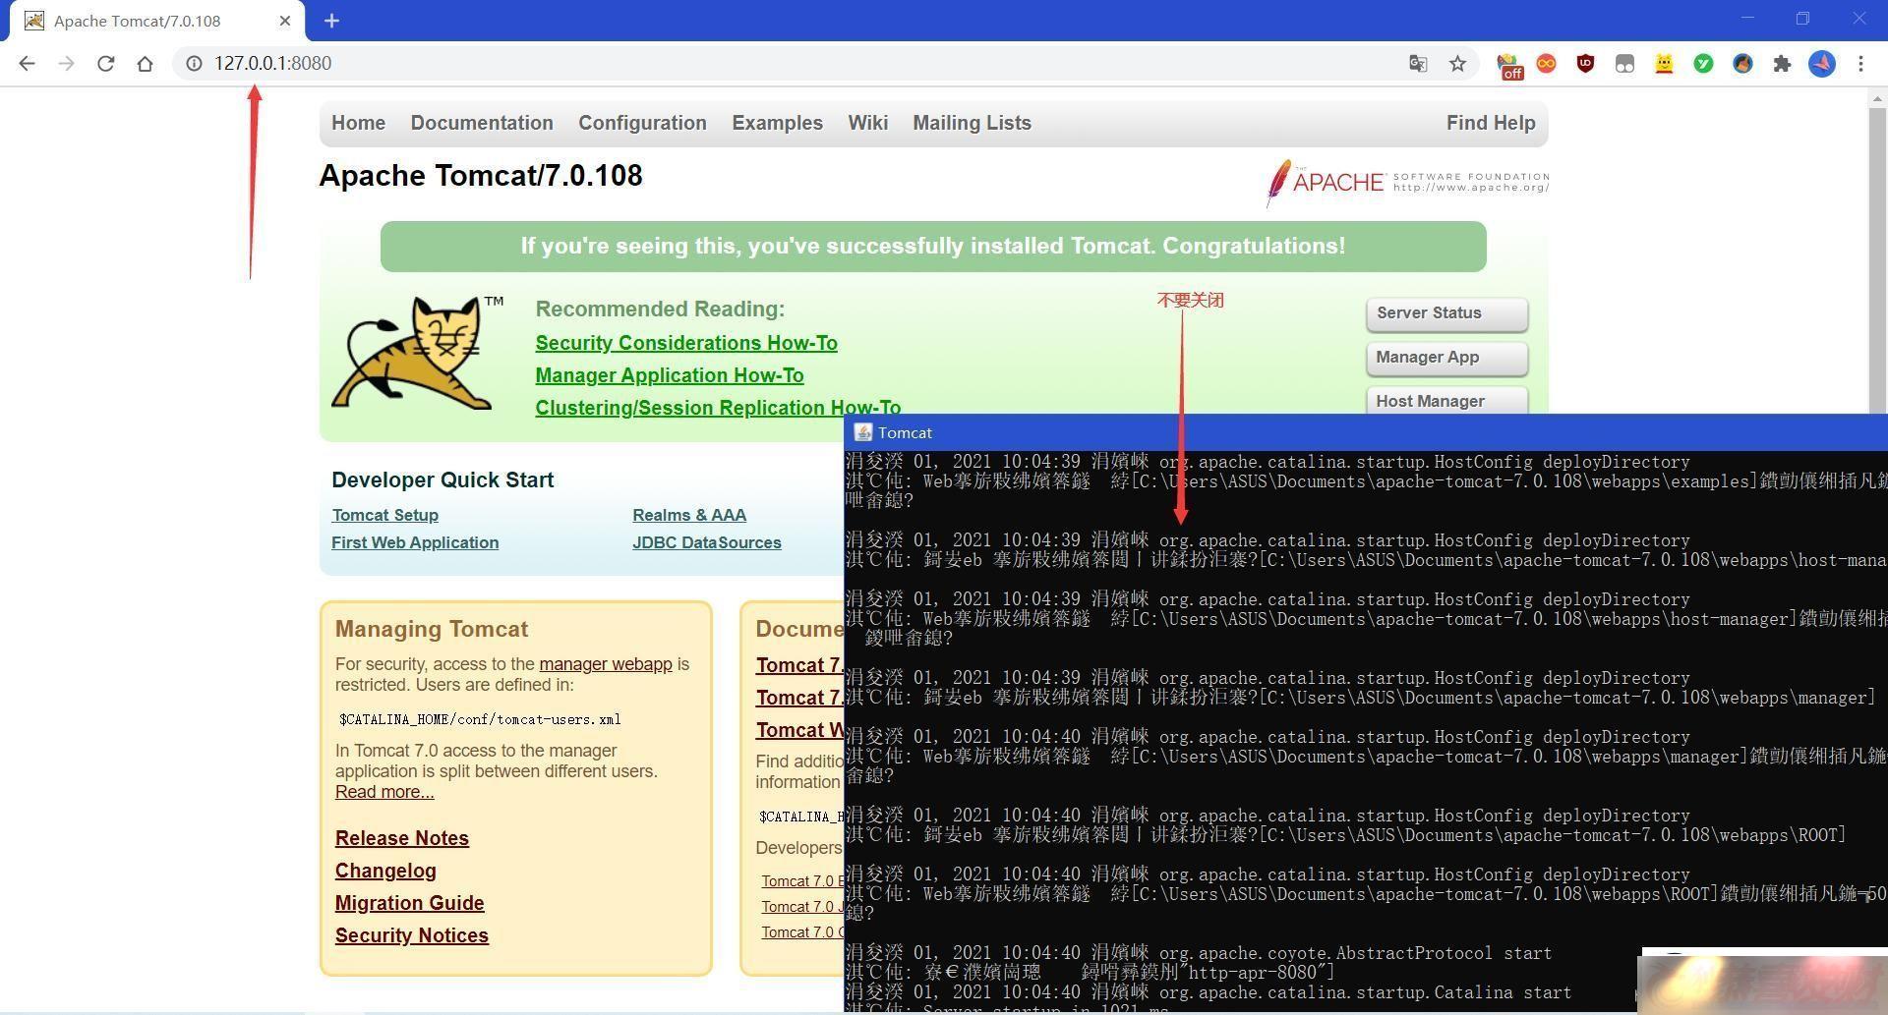Click the browser forward arrow
1888x1015 pixels.
pos(66,63)
